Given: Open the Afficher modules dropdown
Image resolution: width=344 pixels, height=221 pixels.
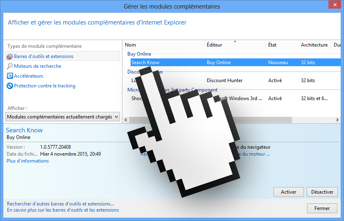Looking at the screenshot, I should pos(63,117).
